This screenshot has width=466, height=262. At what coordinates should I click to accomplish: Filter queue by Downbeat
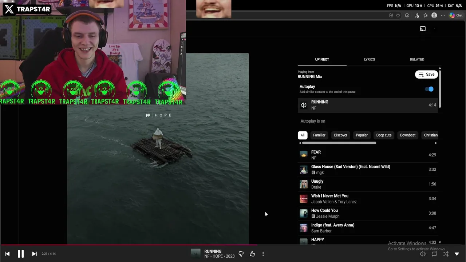click(x=408, y=135)
